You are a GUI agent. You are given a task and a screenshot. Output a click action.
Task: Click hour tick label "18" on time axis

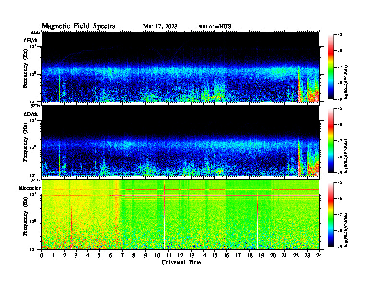[249, 255]
